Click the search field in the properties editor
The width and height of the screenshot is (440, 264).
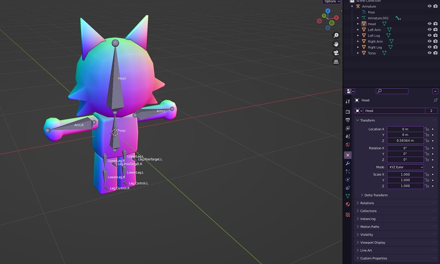tap(392, 91)
